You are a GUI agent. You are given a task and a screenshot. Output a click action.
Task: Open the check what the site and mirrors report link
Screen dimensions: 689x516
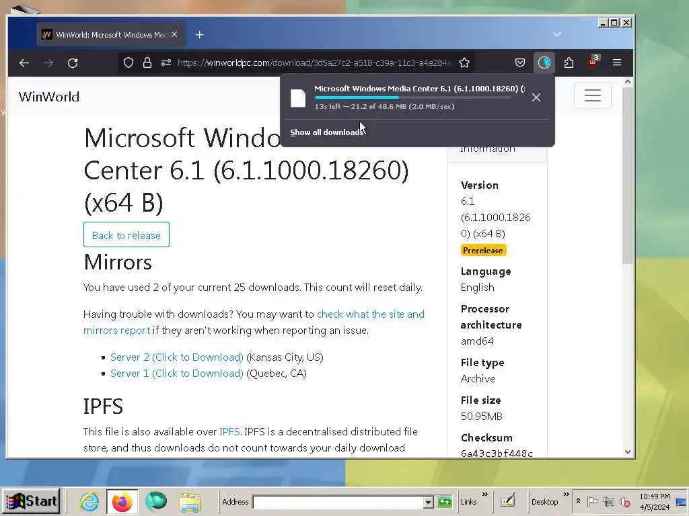pyautogui.click(x=254, y=322)
